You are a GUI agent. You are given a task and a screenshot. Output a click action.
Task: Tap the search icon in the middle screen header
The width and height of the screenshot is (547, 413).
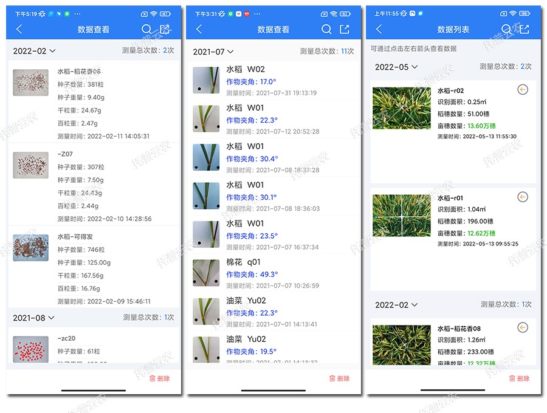coord(327,29)
